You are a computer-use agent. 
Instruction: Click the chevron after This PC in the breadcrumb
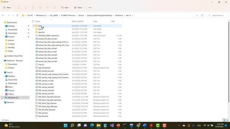[x=34, y=15]
